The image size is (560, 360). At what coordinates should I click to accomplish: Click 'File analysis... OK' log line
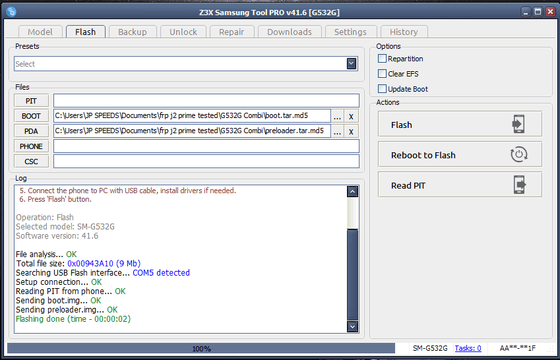pos(46,254)
